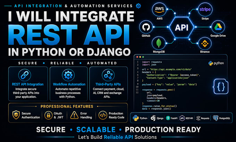The image size is (236, 142).
Task: Click the word SCALABLE in blue
Action: [x=96, y=130]
